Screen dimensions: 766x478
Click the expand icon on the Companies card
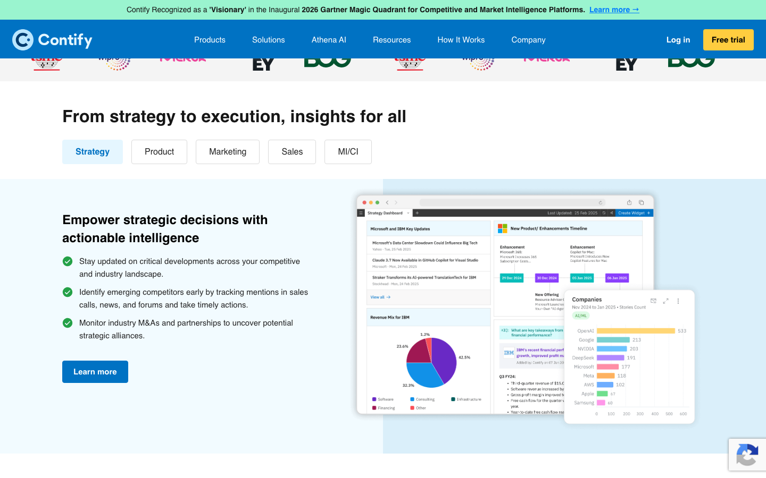[665, 301]
